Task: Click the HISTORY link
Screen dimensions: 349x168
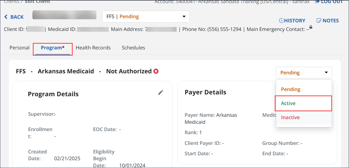Action: click(x=295, y=21)
